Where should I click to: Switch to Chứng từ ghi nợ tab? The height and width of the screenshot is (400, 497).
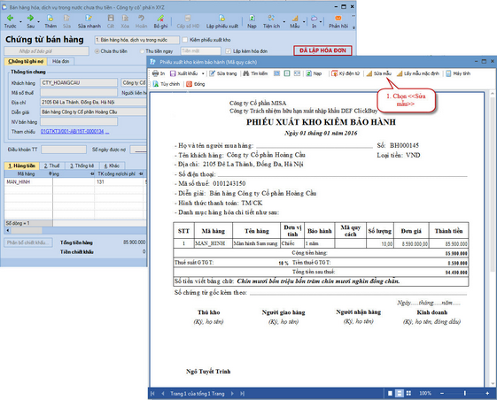pyautogui.click(x=26, y=61)
